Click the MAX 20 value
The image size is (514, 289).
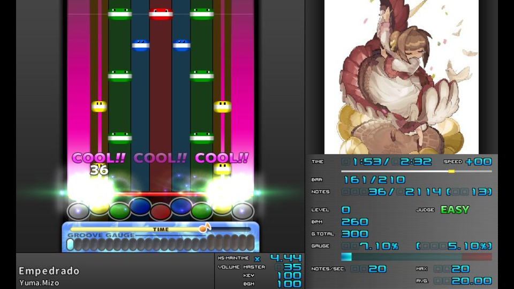pyautogui.click(x=452, y=269)
